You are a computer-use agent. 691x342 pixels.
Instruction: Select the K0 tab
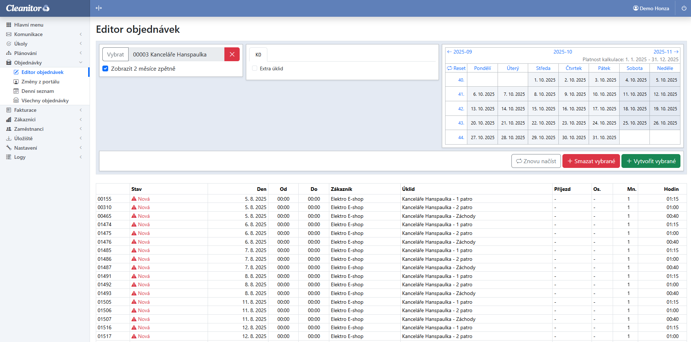(x=258, y=55)
